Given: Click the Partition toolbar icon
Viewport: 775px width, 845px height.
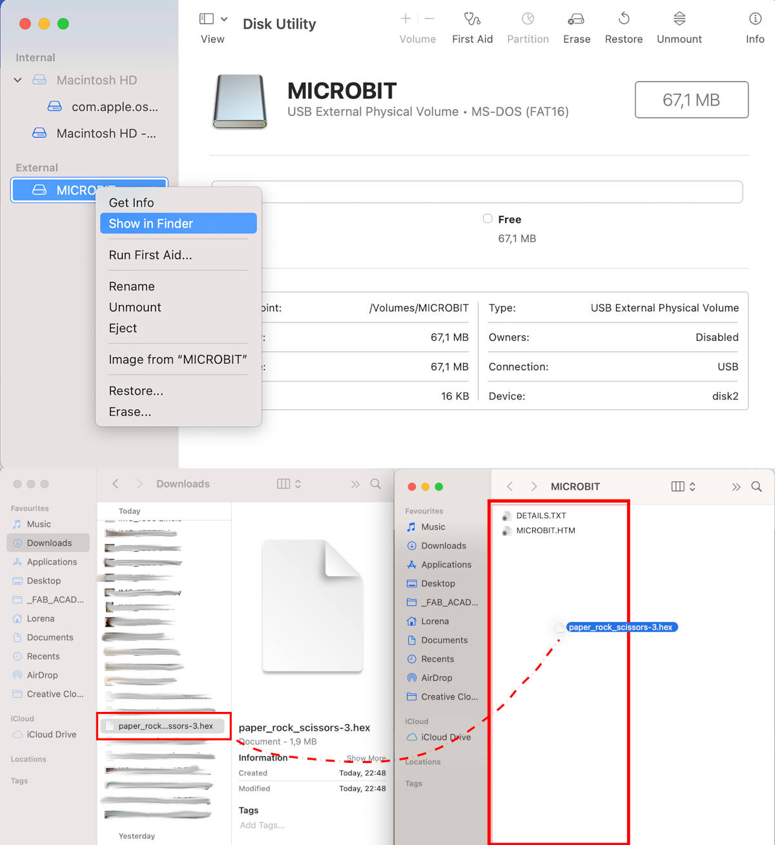Looking at the screenshot, I should [x=528, y=19].
